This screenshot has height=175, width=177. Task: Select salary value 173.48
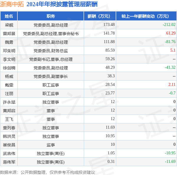(x=109, y=24)
